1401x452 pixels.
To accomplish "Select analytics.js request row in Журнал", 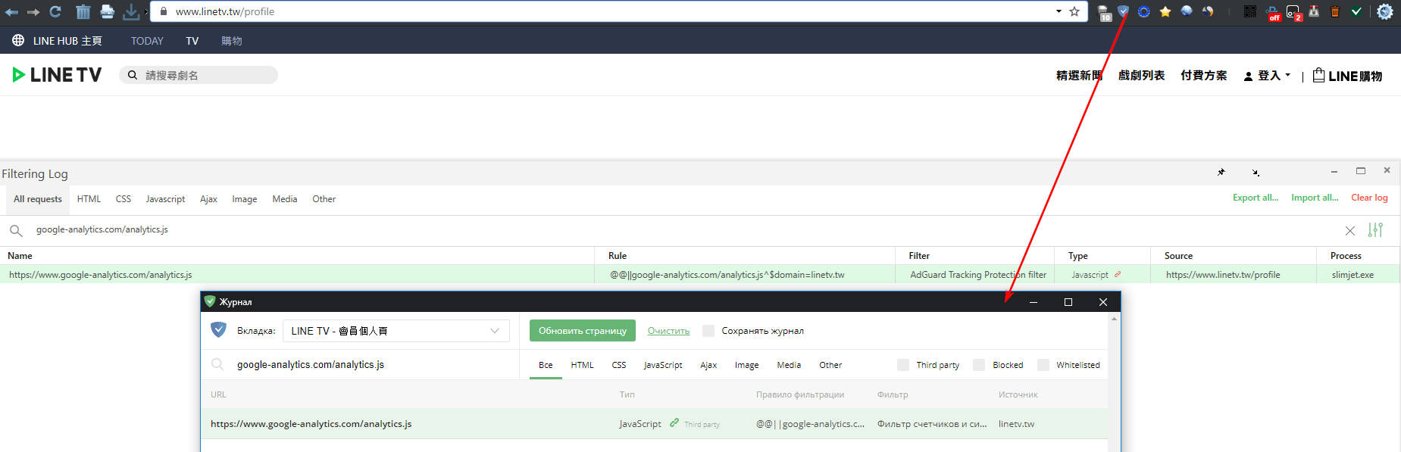I will [x=655, y=424].
